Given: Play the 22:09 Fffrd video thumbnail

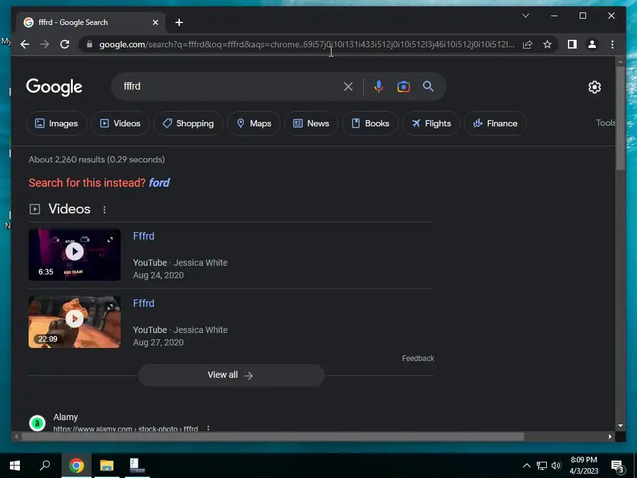Looking at the screenshot, I should pyautogui.click(x=75, y=322).
